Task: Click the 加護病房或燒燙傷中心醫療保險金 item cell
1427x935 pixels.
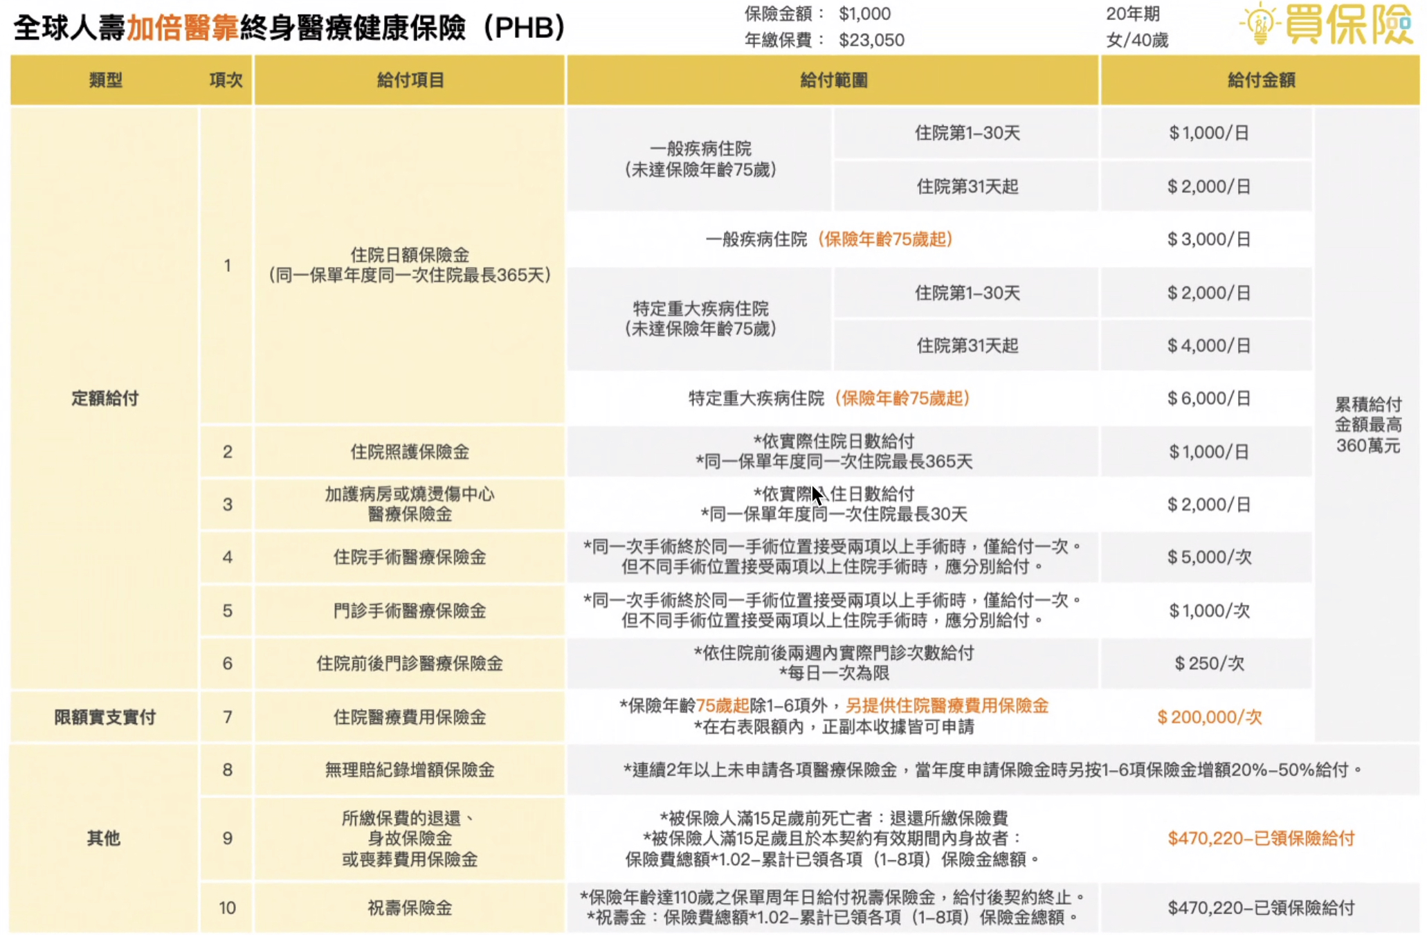Action: pyautogui.click(x=410, y=505)
